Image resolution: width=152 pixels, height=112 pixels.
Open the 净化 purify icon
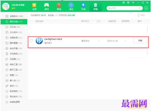[x=71, y=7]
